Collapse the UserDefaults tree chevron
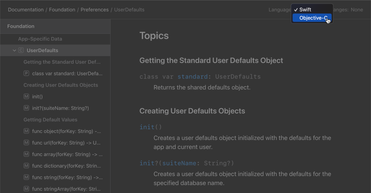Viewport: 371px width, 193px height. 15,50
